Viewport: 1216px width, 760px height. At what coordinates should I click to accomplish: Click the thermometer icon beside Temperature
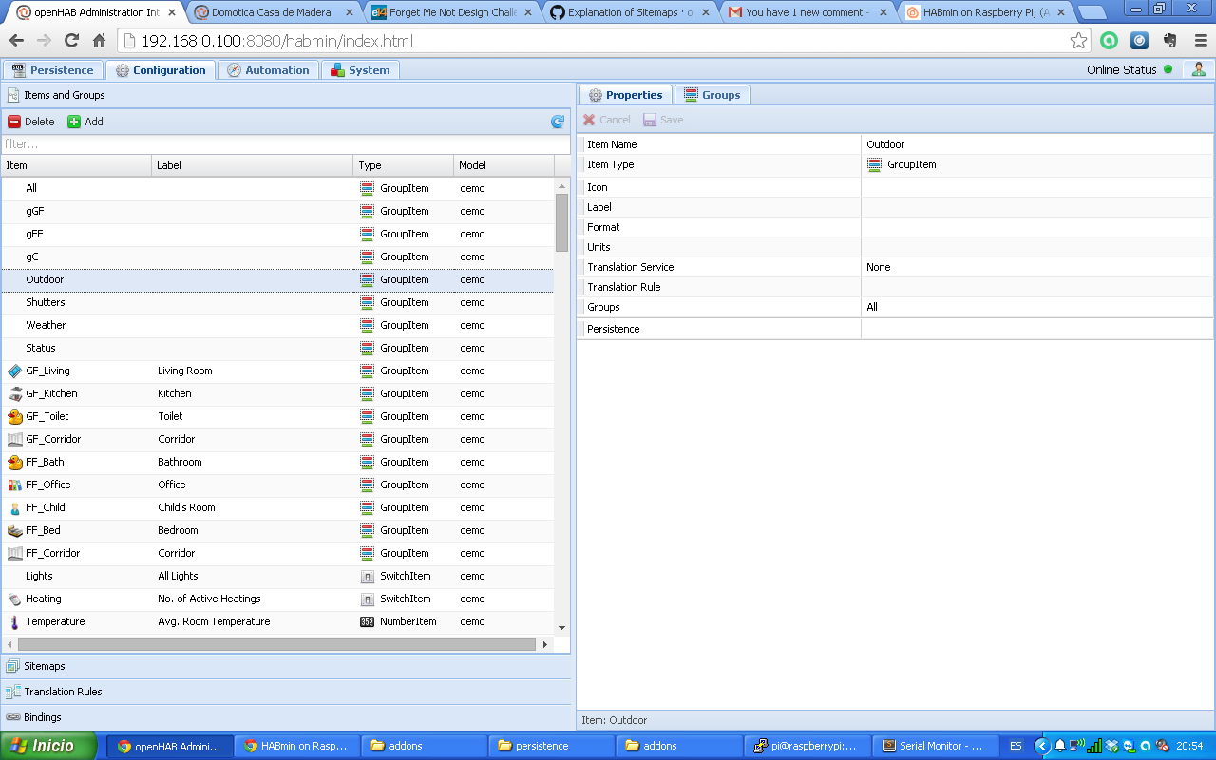pos(13,621)
